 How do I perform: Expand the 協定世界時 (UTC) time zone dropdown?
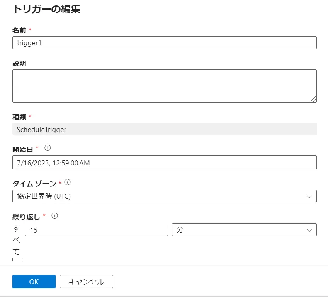click(x=165, y=196)
